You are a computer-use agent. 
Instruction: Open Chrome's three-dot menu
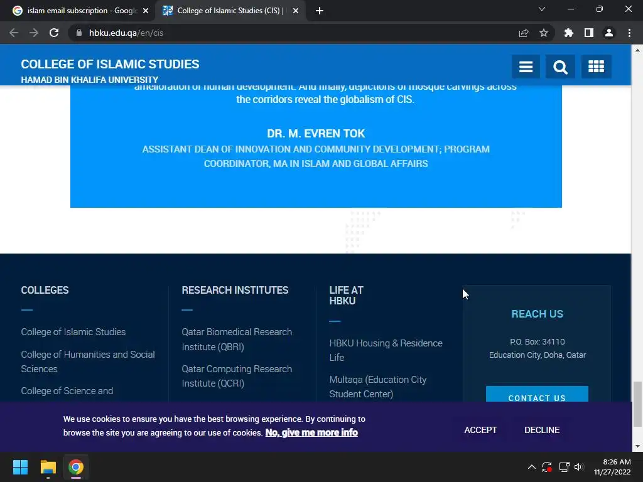coord(629,33)
